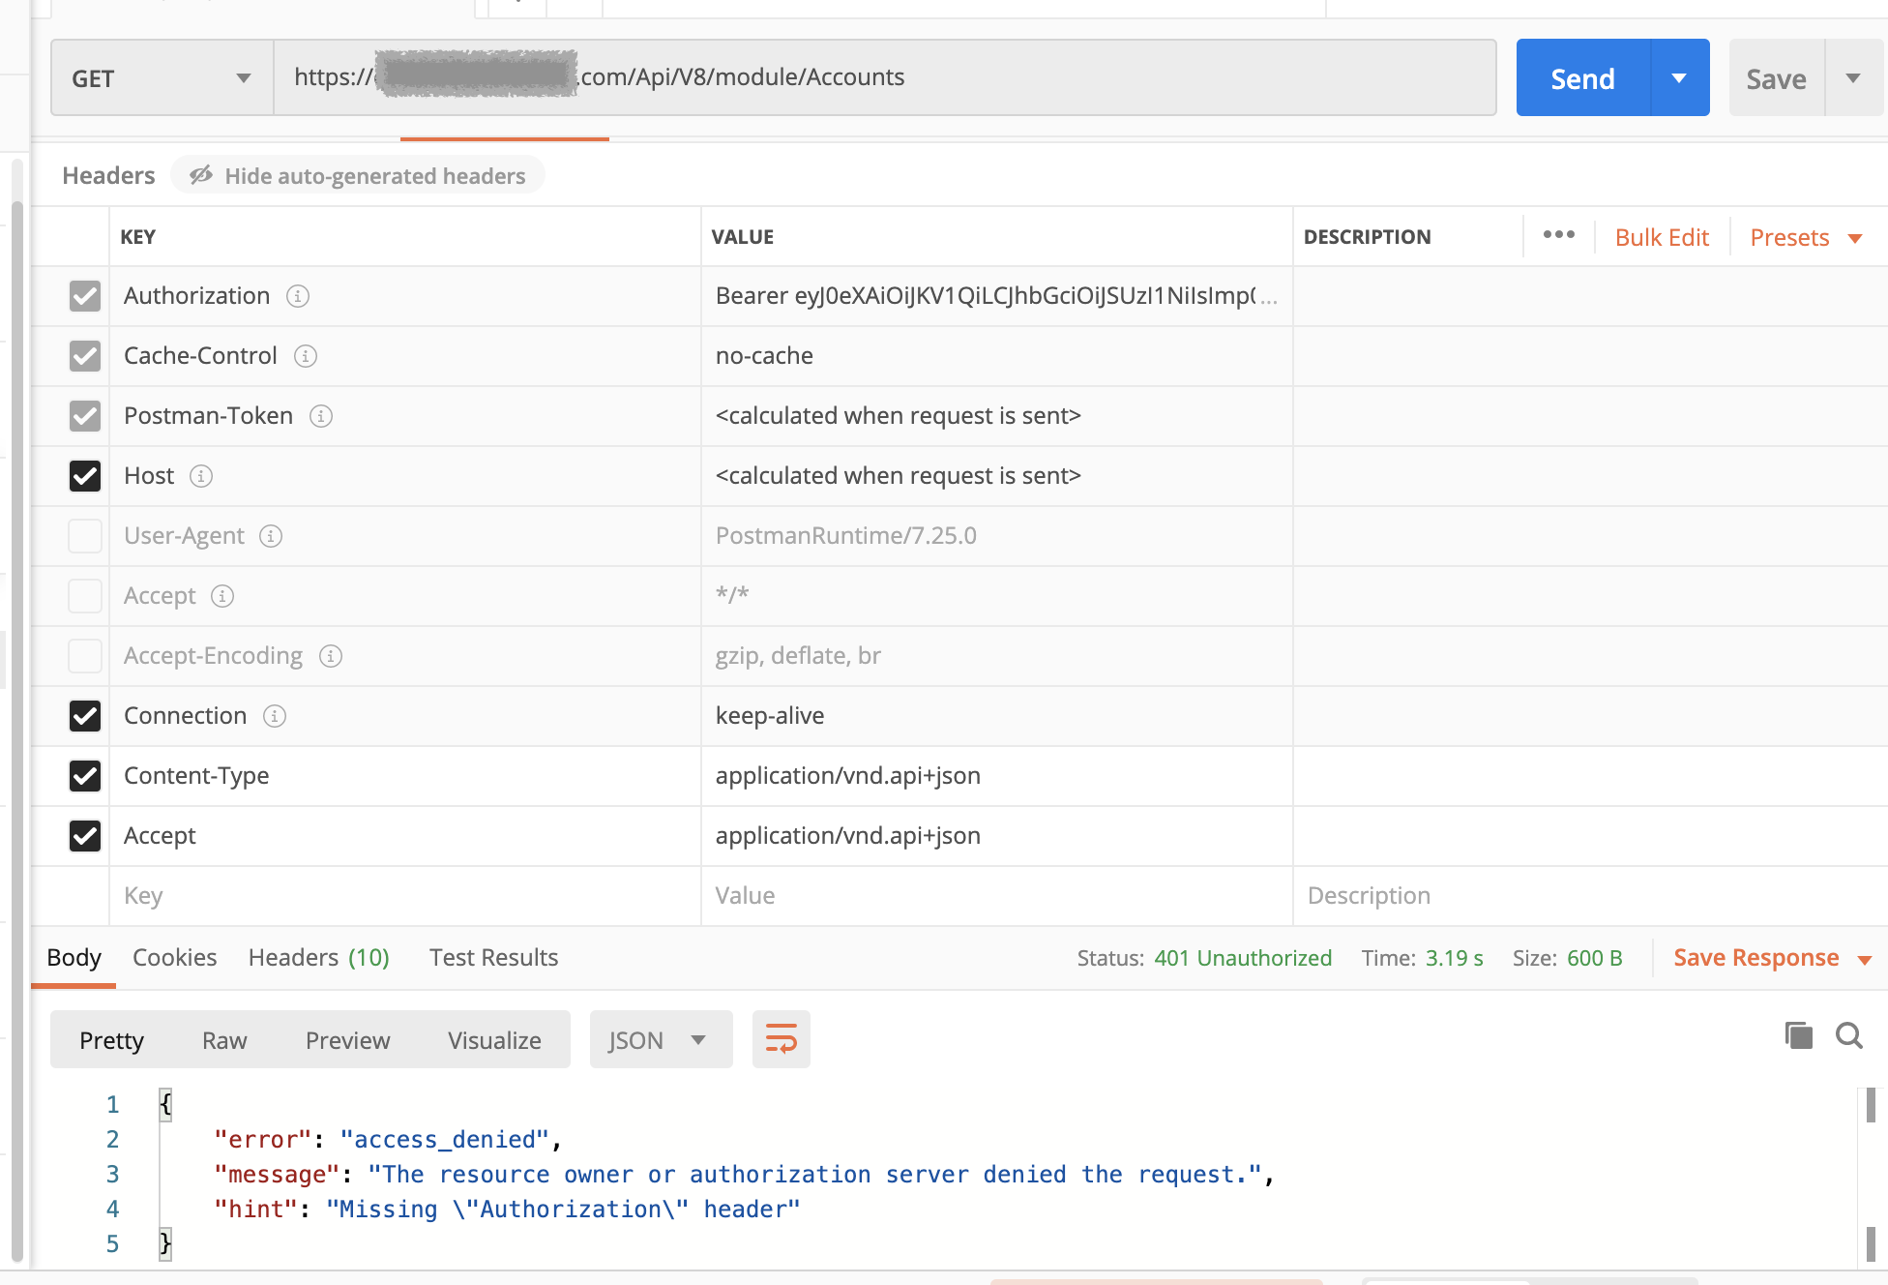This screenshot has height=1285, width=1888.
Task: Toggle response line wrap icon
Action: tap(782, 1039)
